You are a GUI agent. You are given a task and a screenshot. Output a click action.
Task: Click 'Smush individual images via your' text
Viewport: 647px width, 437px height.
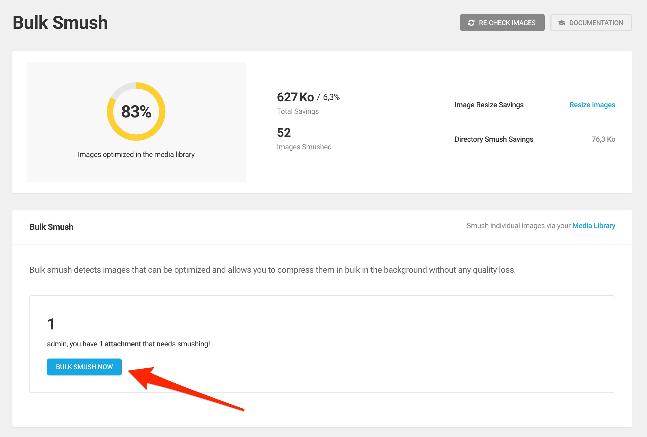click(519, 226)
